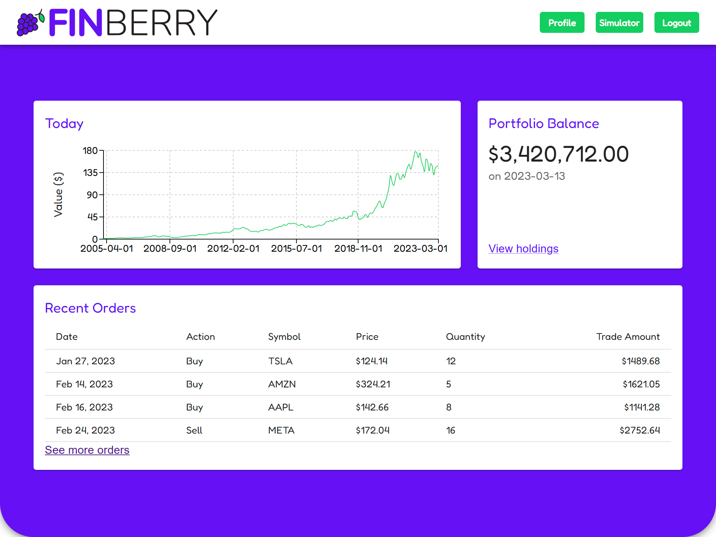Open the Simulator
Image resolution: width=716 pixels, height=537 pixels.
click(x=619, y=22)
